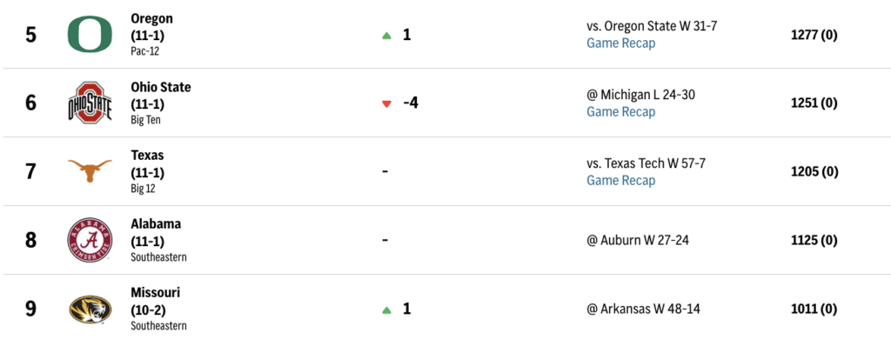This screenshot has height=359, width=891.
Task: Click Missouri's green up-arrow trend icon
Action: coord(386,309)
